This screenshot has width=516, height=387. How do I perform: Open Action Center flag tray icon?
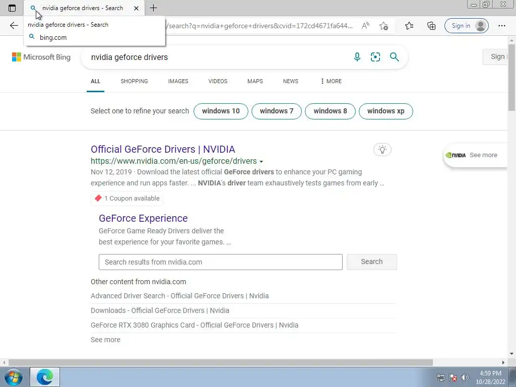tap(453, 377)
